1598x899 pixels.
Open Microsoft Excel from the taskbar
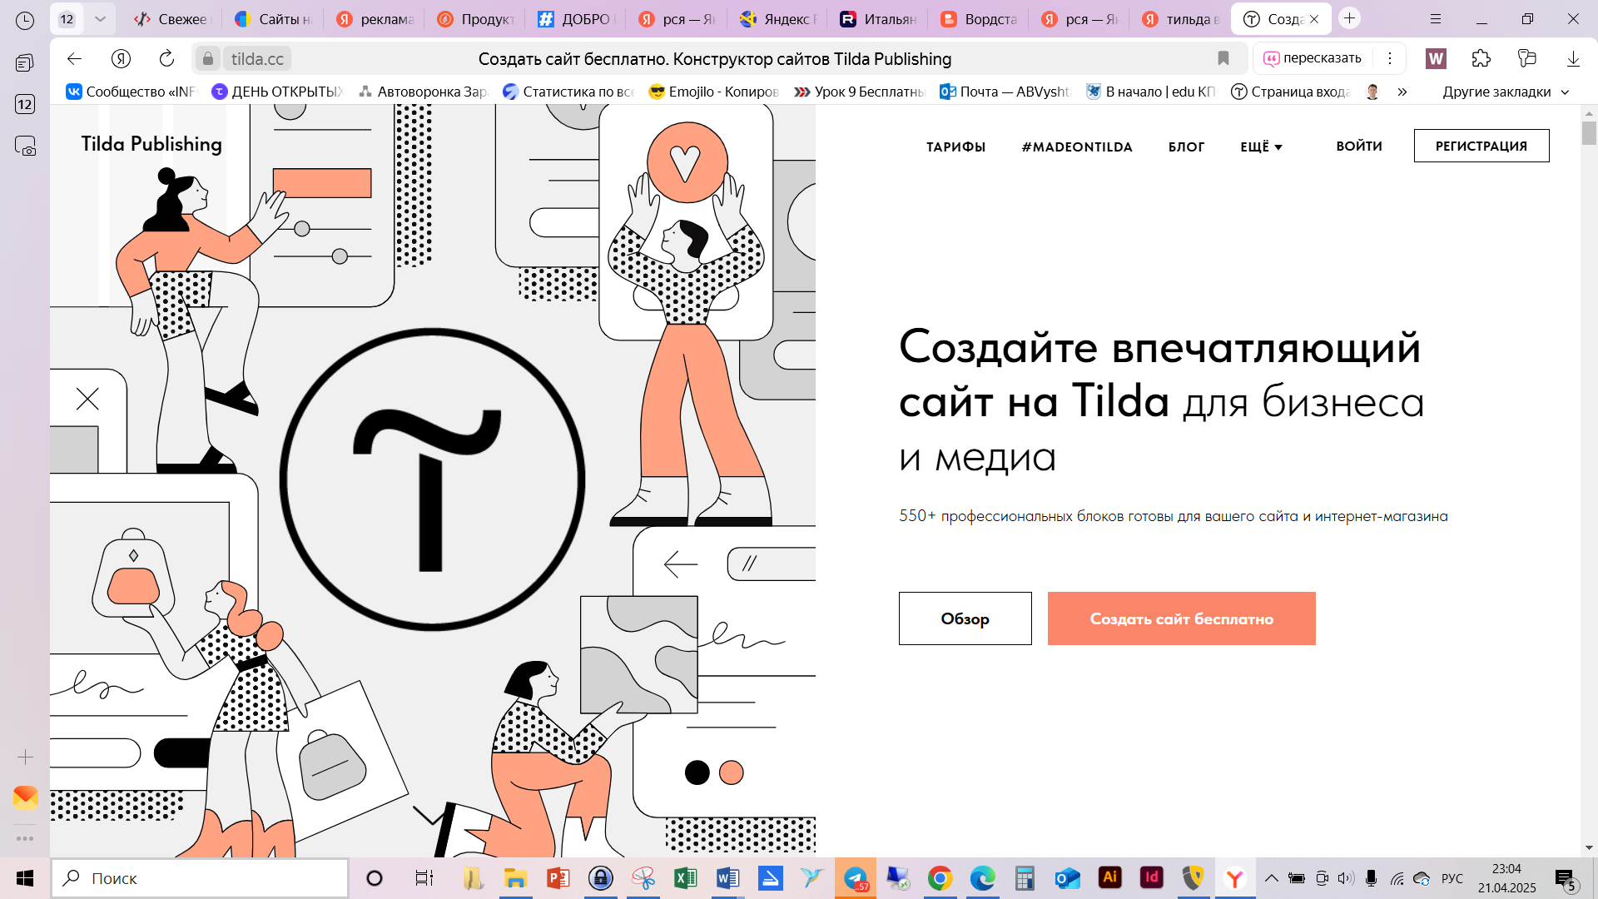coord(686,877)
